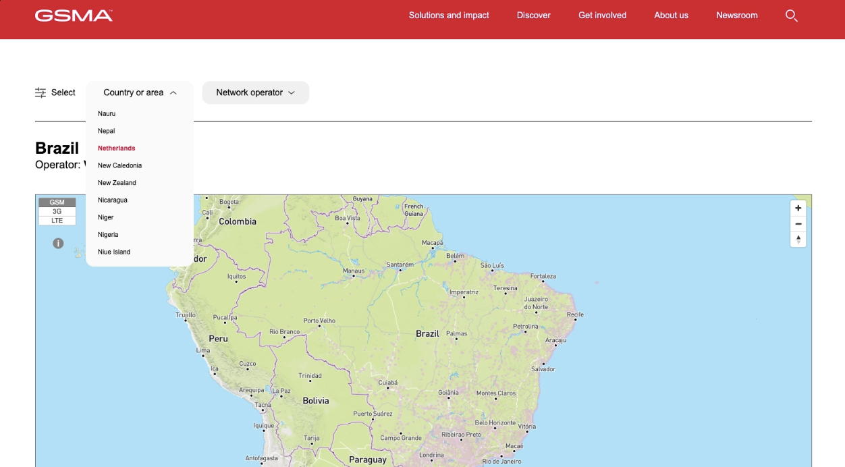Click Campo Grande on the map
The image size is (845, 467).
pos(401,438)
